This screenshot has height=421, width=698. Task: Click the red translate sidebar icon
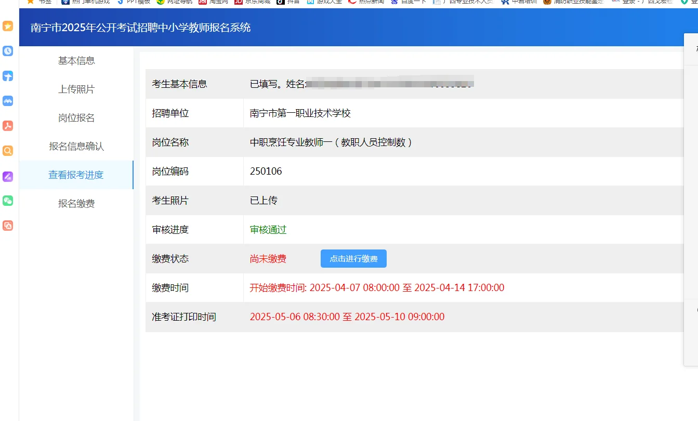click(7, 225)
